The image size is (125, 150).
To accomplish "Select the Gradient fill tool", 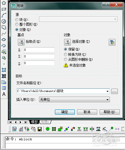I will click(4, 76).
